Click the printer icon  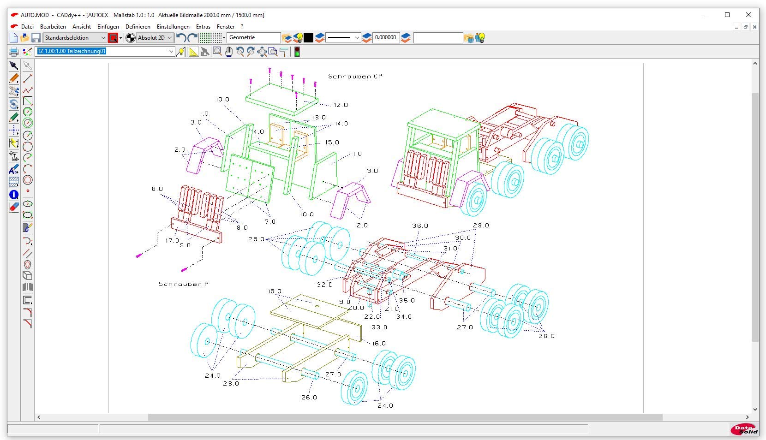pos(14,52)
